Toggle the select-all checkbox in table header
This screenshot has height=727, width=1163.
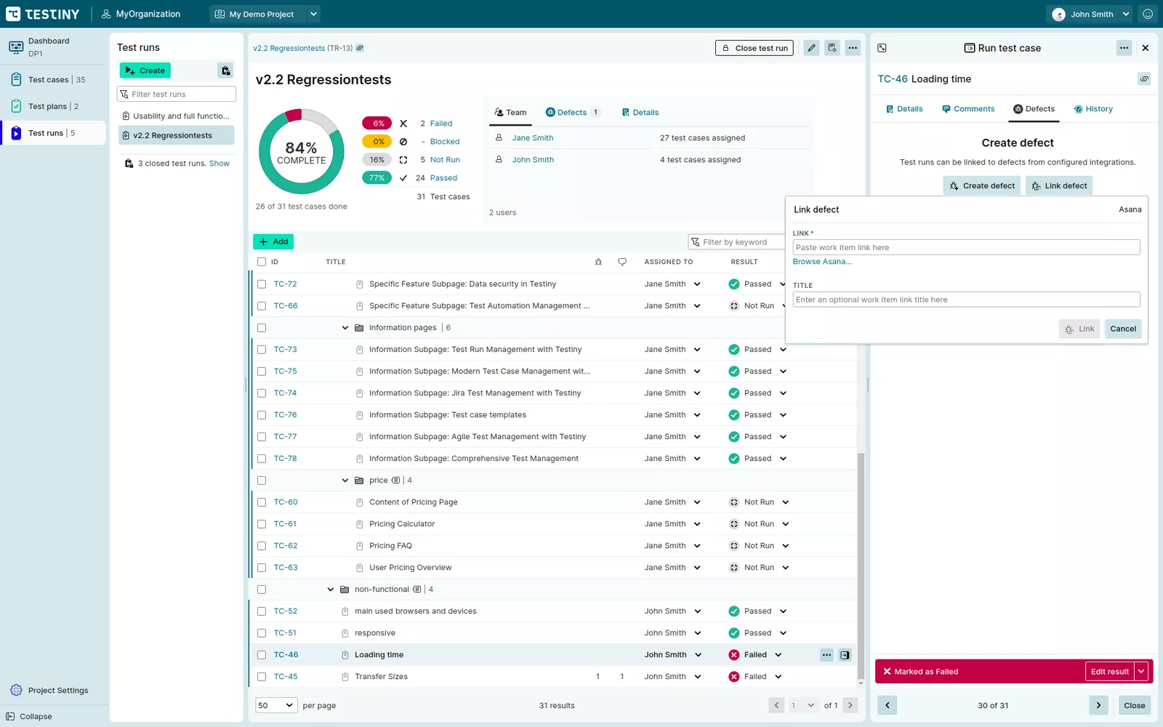262,262
